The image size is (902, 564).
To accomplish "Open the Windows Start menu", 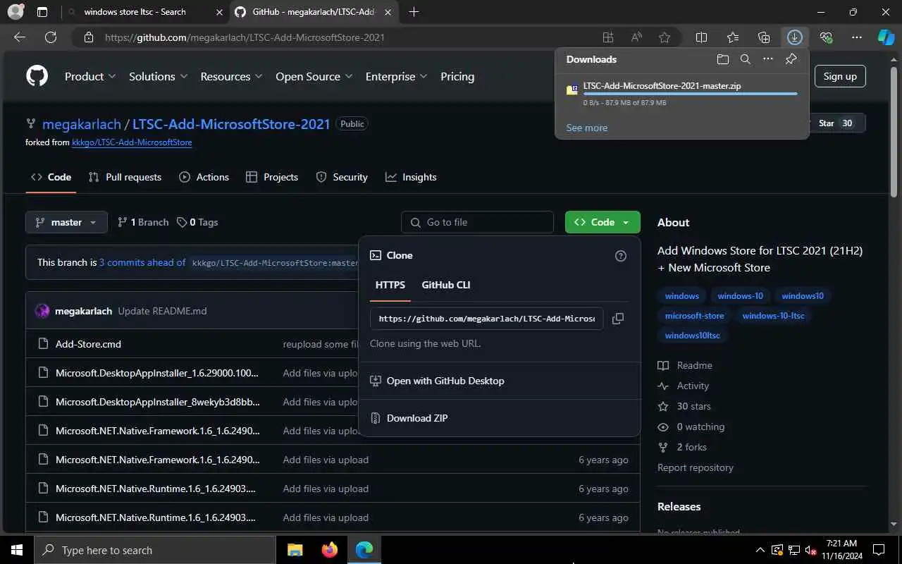I will [17, 550].
